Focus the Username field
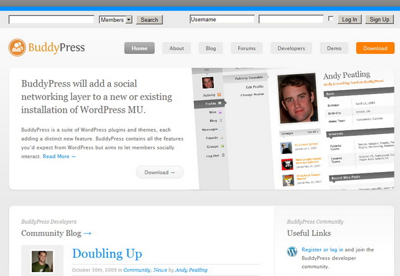Viewport: 400px width, 276px height. point(222,19)
